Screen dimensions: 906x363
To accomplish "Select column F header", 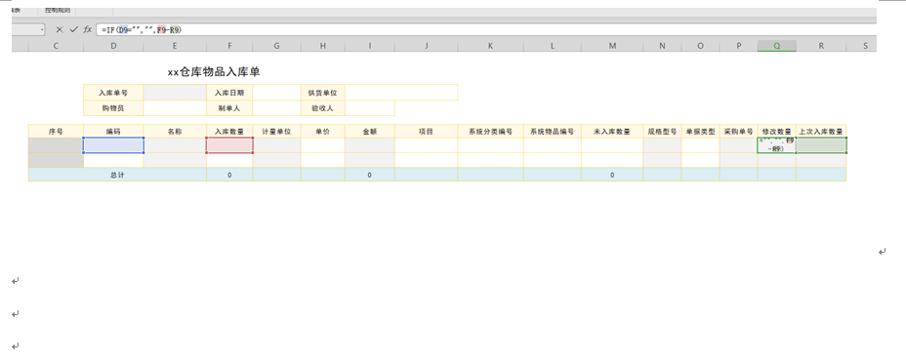I will 229,46.
